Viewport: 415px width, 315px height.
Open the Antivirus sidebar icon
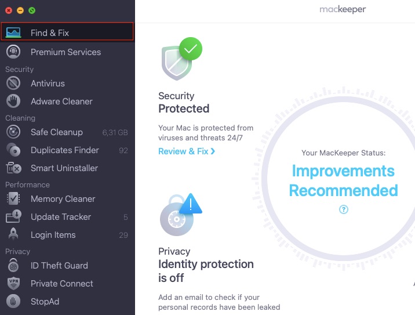[x=13, y=83]
